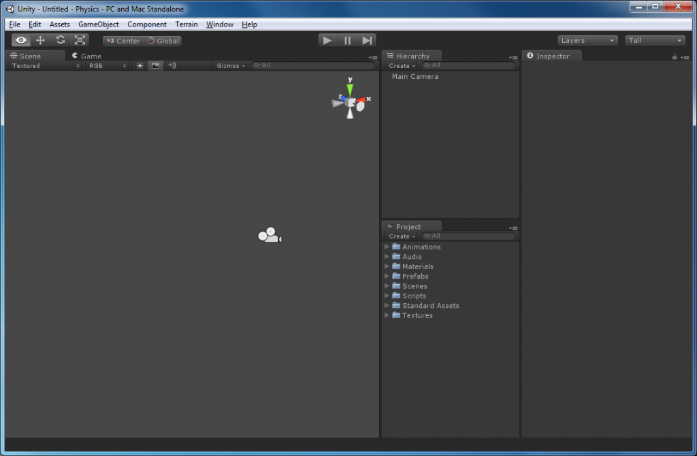Image resolution: width=697 pixels, height=456 pixels.
Task: Select the Project tab
Action: point(412,226)
